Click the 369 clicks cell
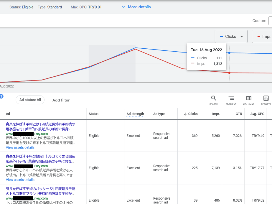Screen dimensions: 272x204 (x=195, y=136)
